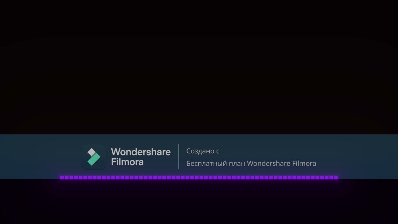Click the purple bar below the Filmora logo
Viewport: 398px width, 224px height.
(x=94, y=178)
